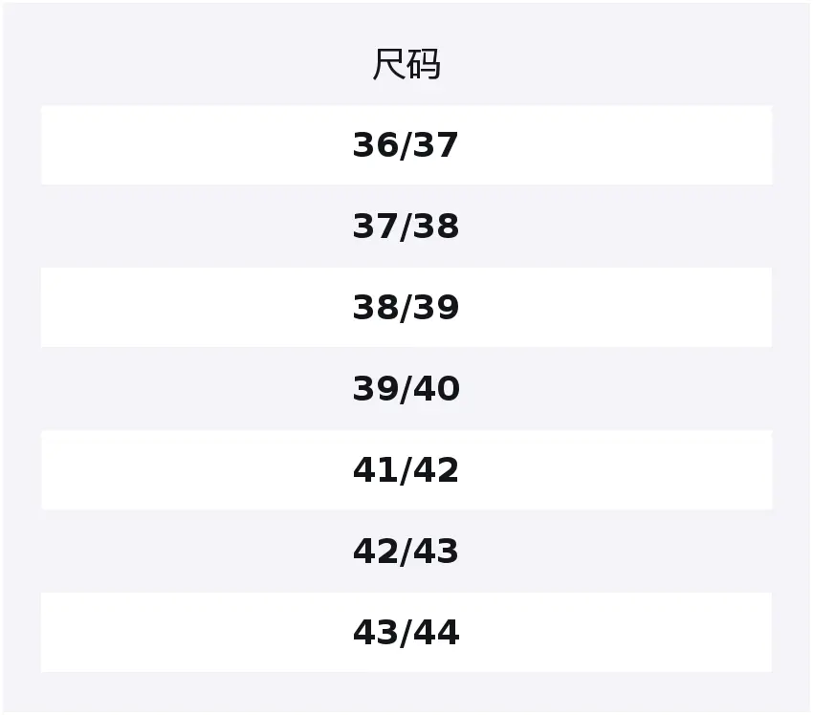Viewport: 813px width, 715px height.
Task: Tap the white 36/37 row
Action: 406,145
